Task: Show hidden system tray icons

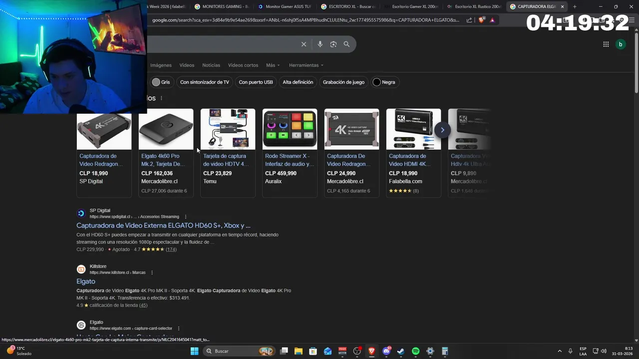Action: click(560, 351)
